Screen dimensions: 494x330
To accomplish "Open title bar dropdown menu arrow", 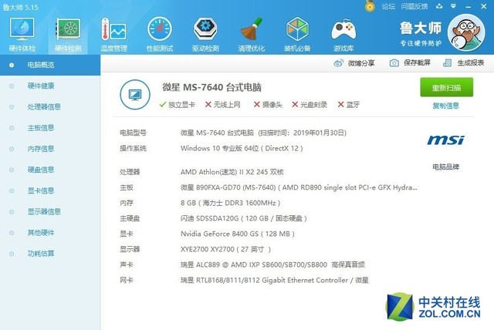I will pos(453,6).
